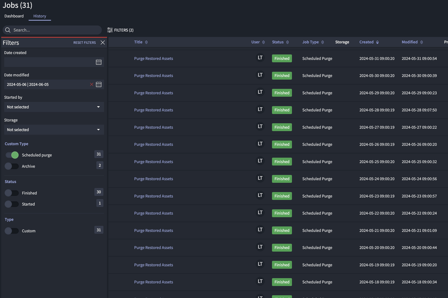This screenshot has height=298, width=448.
Task: Sort by Modified column arrows
Action: coord(421,42)
